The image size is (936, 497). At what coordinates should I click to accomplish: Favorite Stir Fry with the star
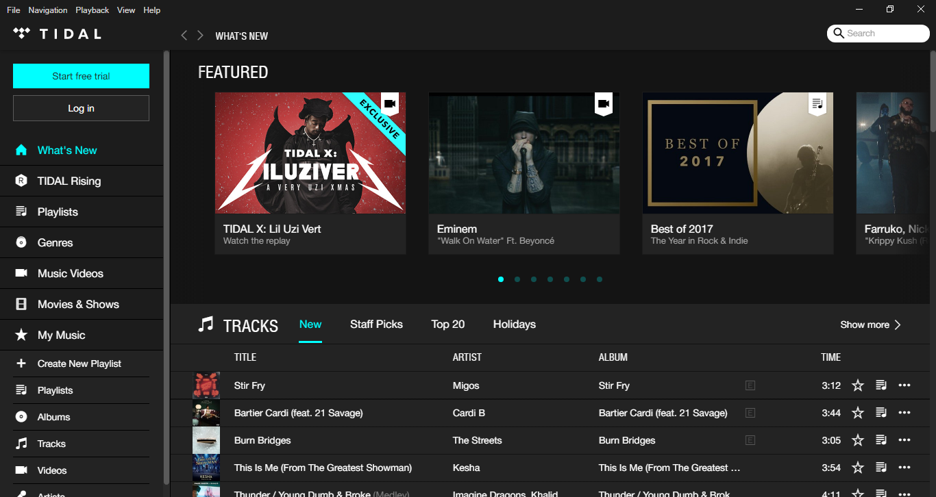[x=858, y=385]
